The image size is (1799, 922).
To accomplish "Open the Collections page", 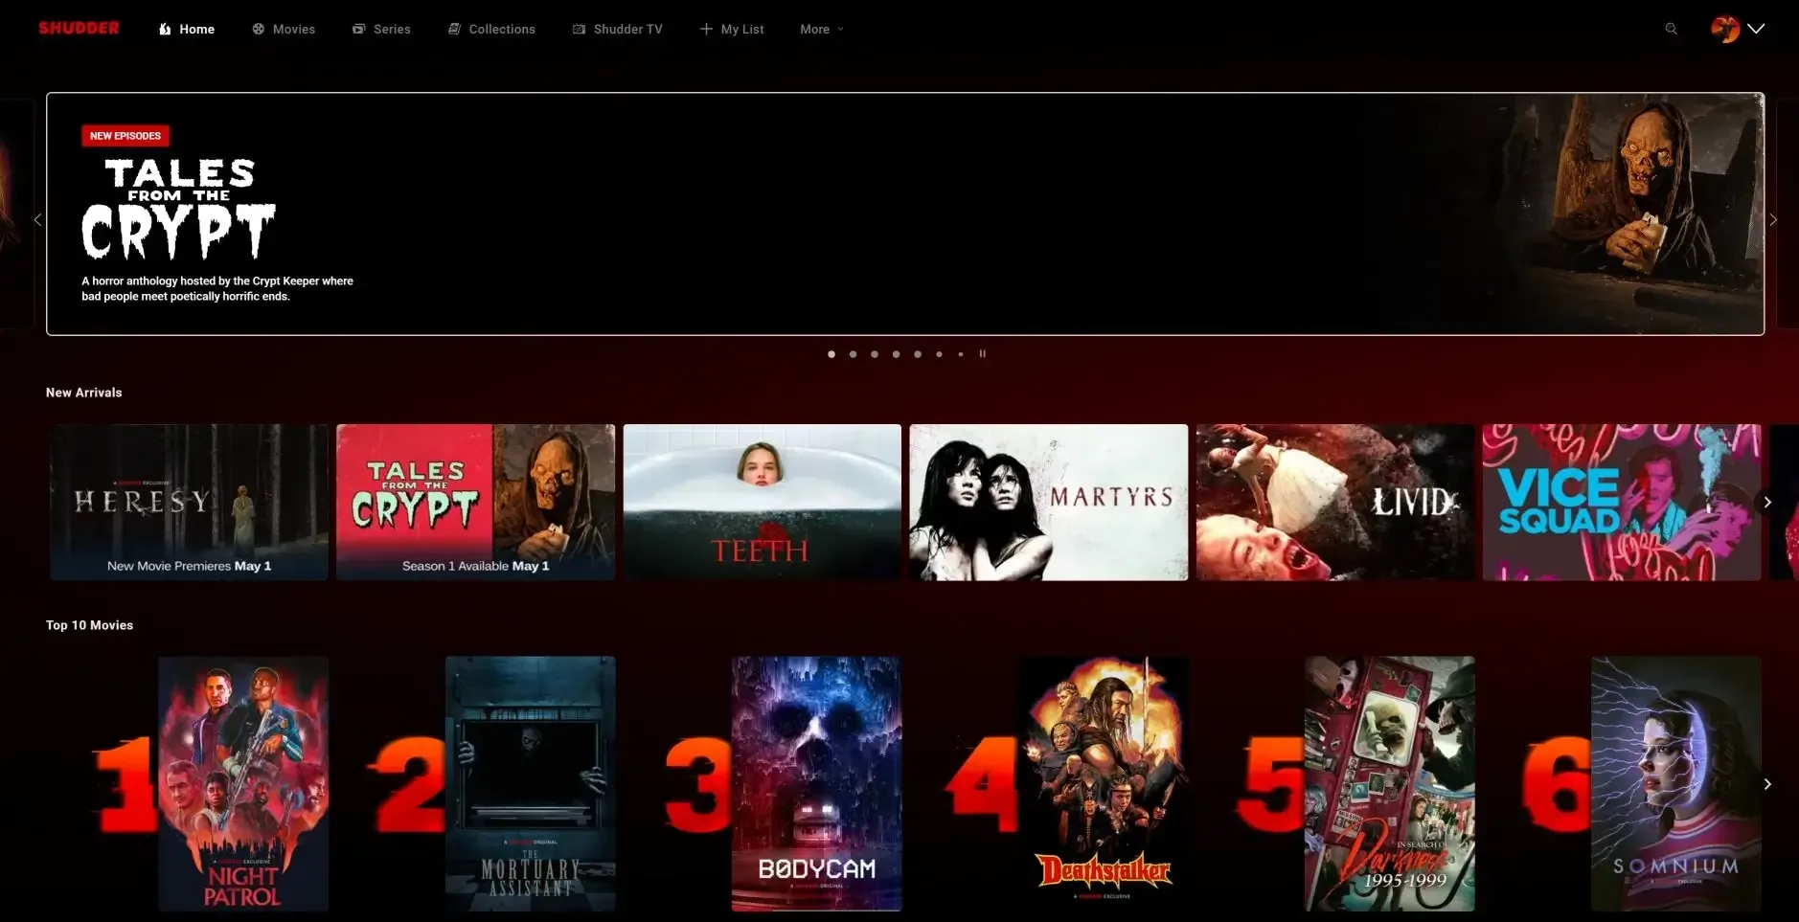I will pos(491,29).
